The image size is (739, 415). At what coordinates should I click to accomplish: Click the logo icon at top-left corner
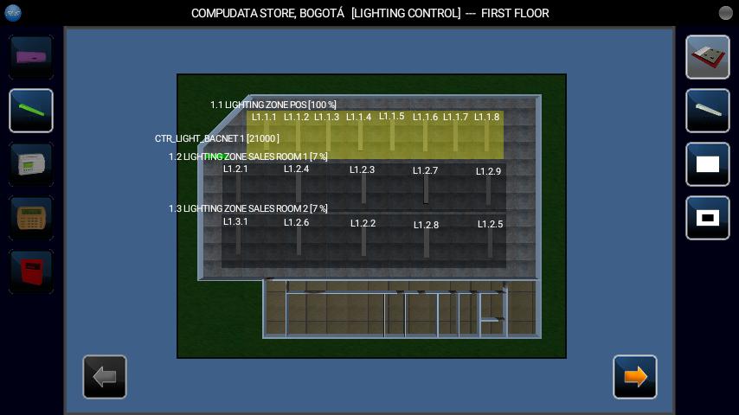click(13, 13)
